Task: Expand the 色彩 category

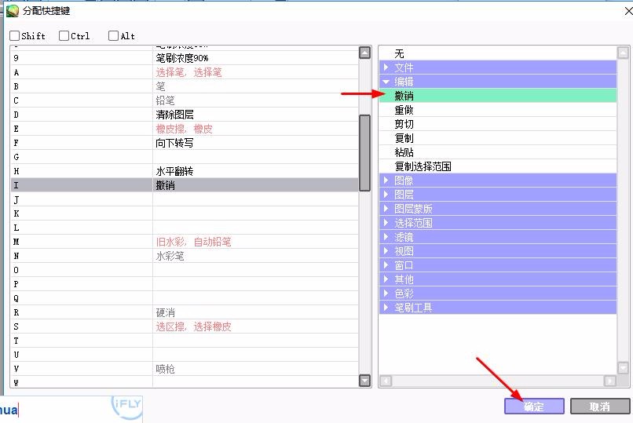Action: click(x=386, y=294)
